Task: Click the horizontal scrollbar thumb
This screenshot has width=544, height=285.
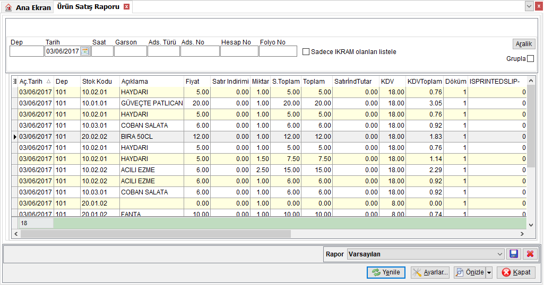Action: click(156, 234)
